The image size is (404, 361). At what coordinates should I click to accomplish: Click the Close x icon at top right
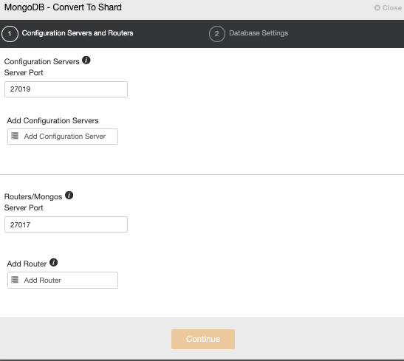tap(377, 7)
